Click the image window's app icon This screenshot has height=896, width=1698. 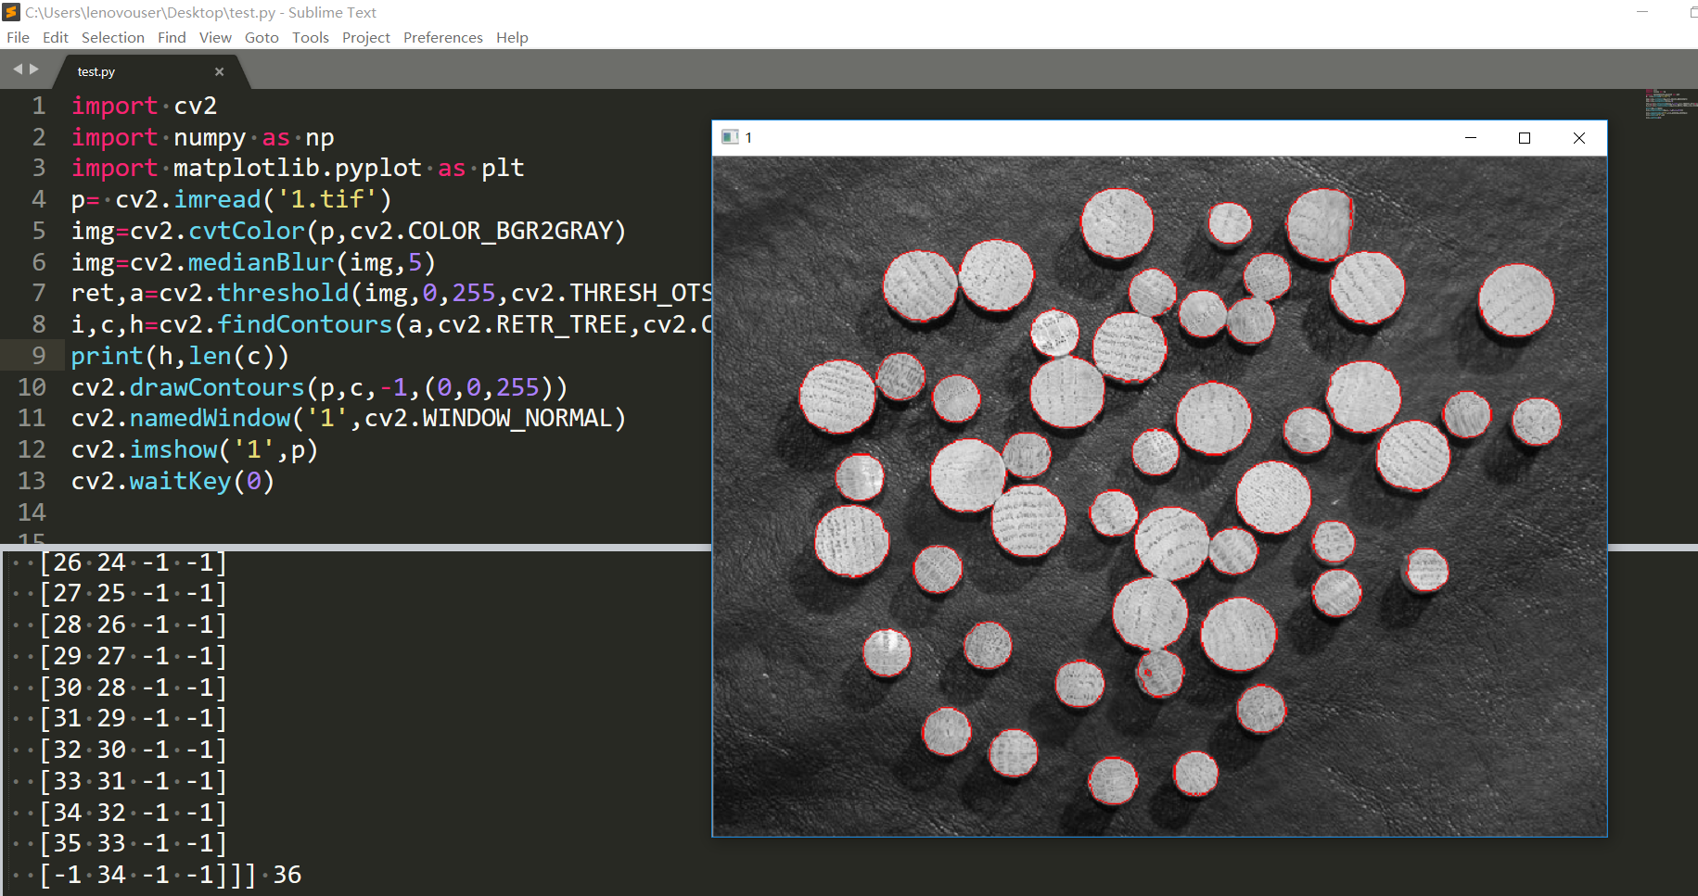[730, 137]
